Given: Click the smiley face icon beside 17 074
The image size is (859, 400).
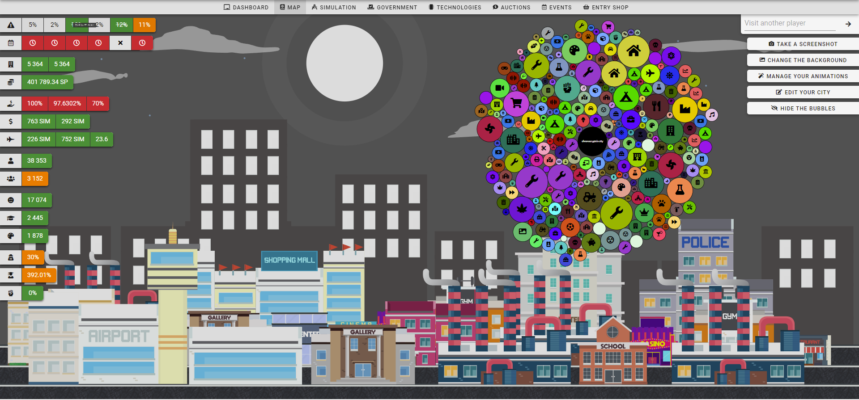Looking at the screenshot, I should [x=11, y=200].
